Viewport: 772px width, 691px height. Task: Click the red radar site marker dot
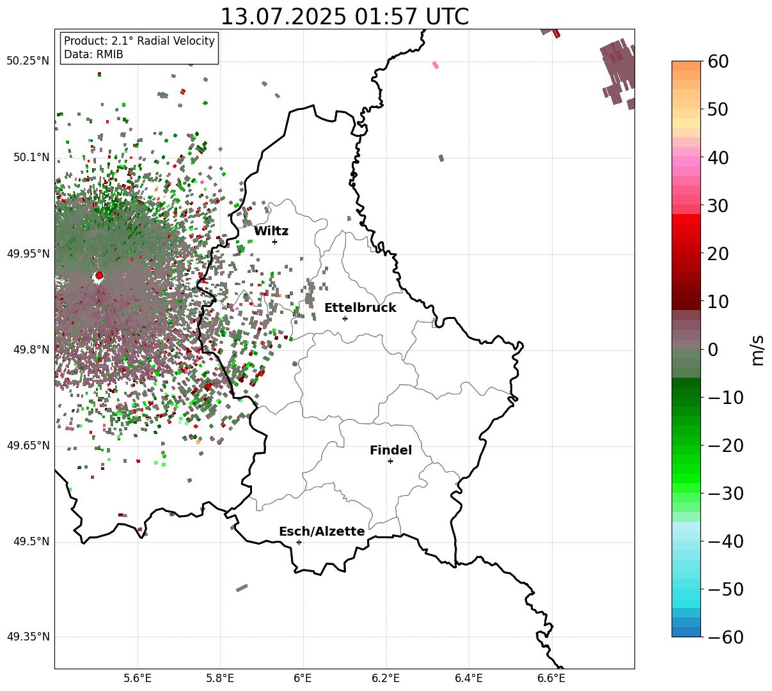pyautogui.click(x=98, y=276)
